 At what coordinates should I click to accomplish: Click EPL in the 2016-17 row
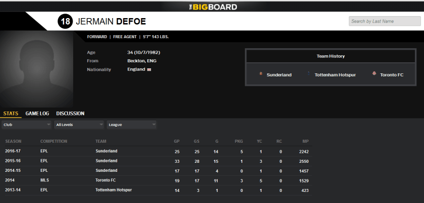[x=44, y=151]
